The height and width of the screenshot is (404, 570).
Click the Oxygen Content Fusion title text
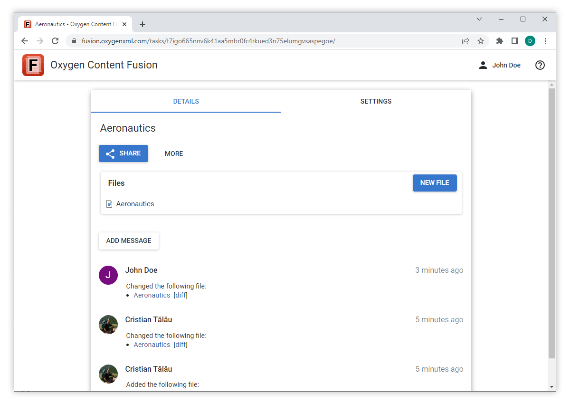[104, 65]
